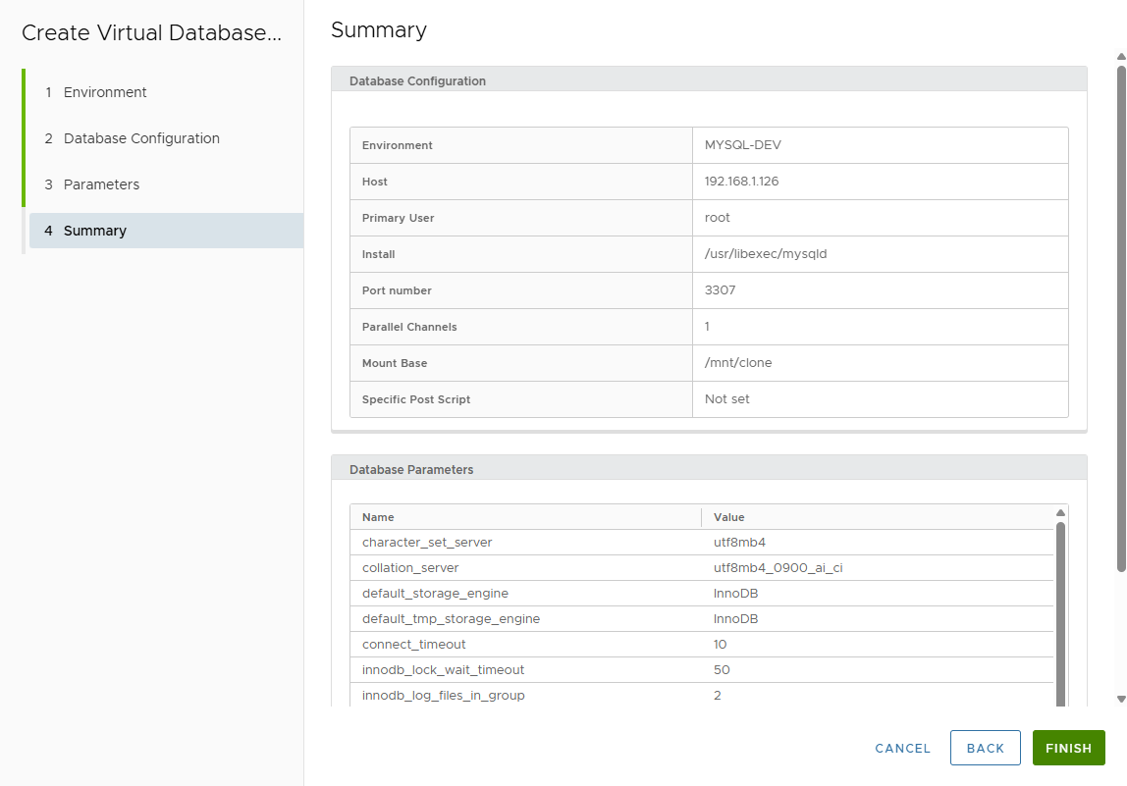1127x786 pixels.
Task: Click the Host value 192.168.1.126
Action: [x=741, y=182]
